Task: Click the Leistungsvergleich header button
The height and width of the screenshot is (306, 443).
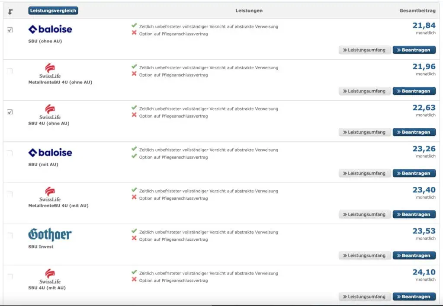Action: (x=53, y=11)
